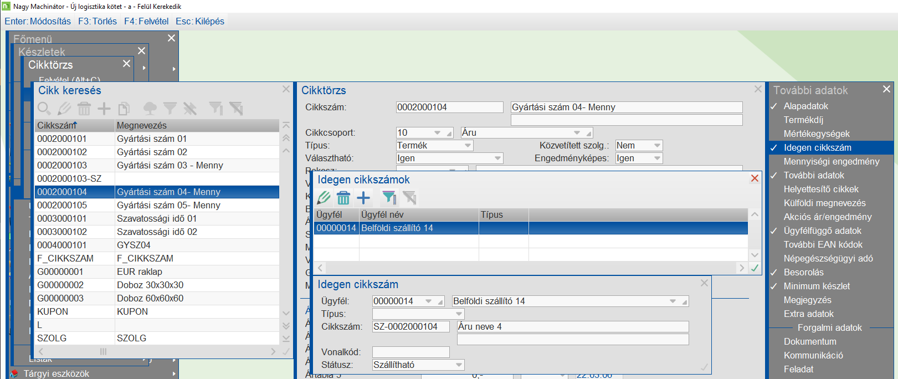Click the tree icon in Cikk keresés toolbar
The height and width of the screenshot is (379, 898).
pyautogui.click(x=150, y=108)
